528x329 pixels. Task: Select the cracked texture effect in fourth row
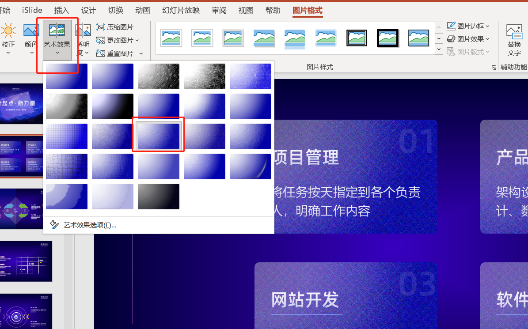[67, 166]
